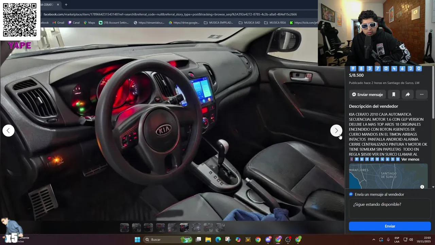Open the kick.com bookmark
Screen dimensions: 435x245
pos(304,23)
